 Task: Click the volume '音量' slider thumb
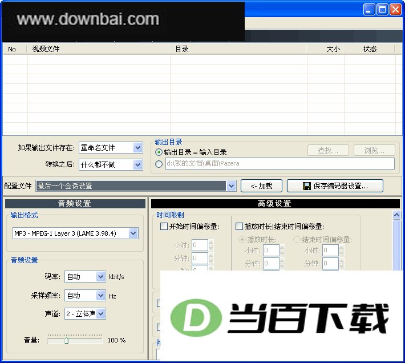[x=66, y=341]
